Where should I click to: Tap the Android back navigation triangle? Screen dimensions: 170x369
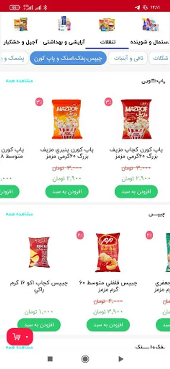pyautogui.click(x=121, y=359)
